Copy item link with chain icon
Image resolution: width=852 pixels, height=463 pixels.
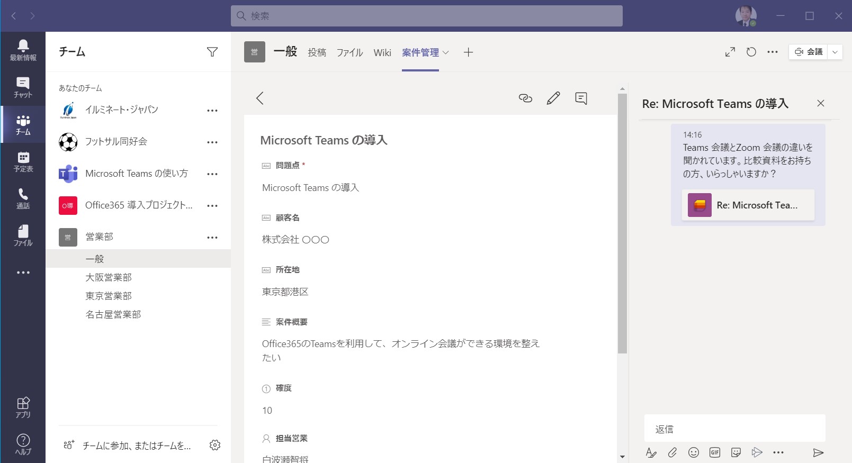(x=525, y=98)
